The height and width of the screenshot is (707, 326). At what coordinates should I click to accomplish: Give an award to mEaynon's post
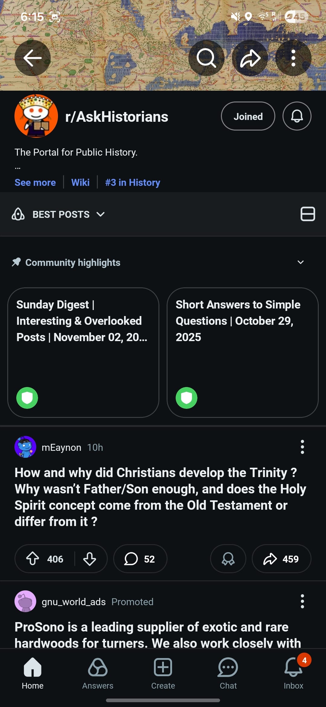(x=228, y=559)
